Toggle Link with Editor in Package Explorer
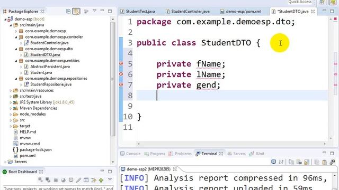339x190 pixels. point(76,11)
